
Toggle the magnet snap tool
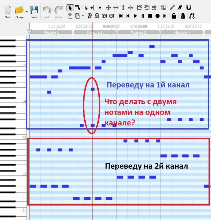point(189,8)
